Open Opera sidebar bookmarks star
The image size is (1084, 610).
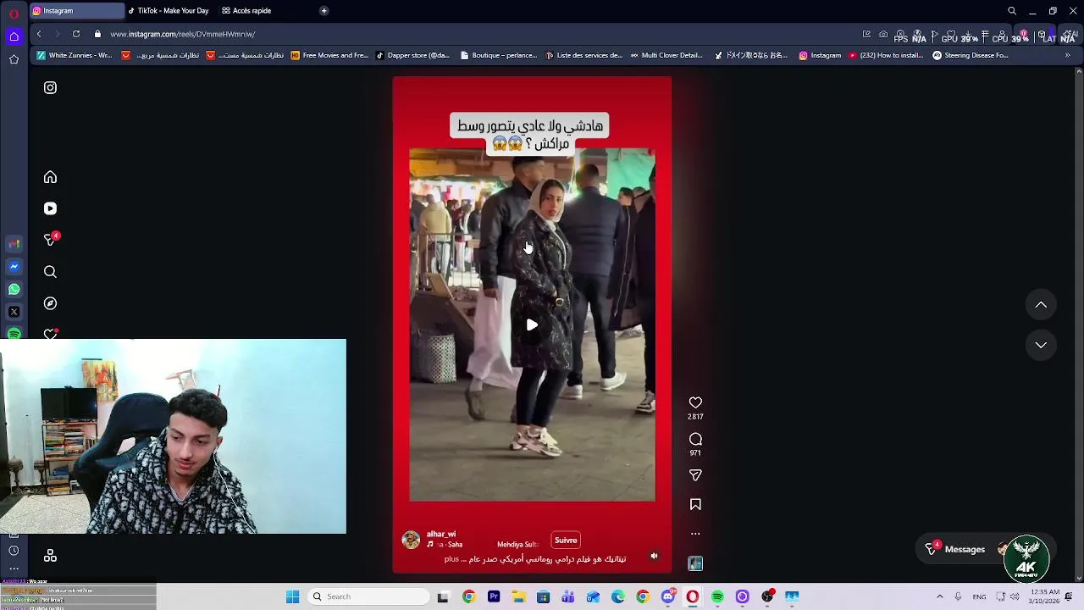point(14,59)
